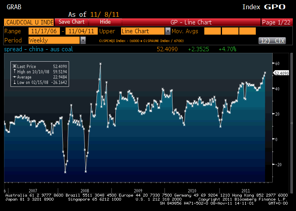
Task: Expand the Weekly period dropdown
Action: point(83,40)
